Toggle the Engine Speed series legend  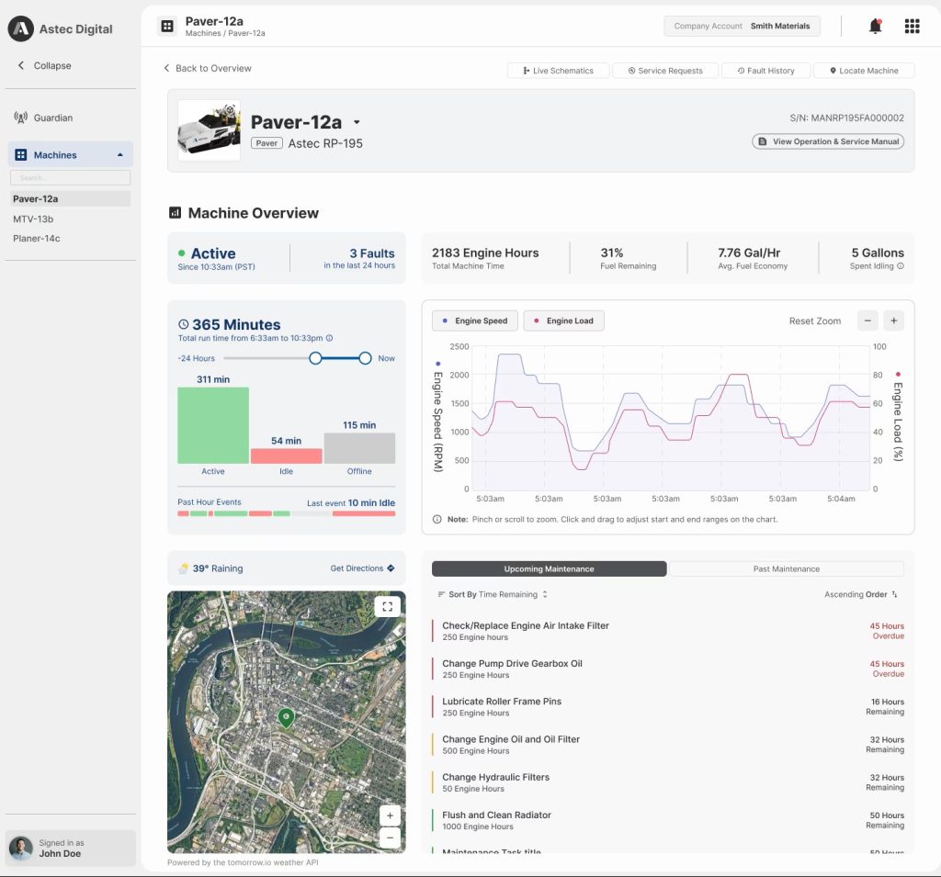tap(474, 320)
